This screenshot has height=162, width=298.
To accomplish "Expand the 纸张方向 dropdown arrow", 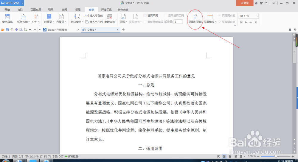I will [x=29, y=22].
